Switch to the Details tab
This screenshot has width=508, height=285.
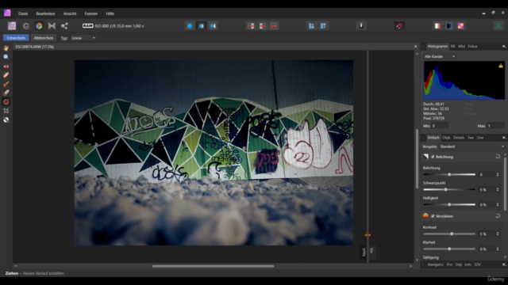coord(459,138)
